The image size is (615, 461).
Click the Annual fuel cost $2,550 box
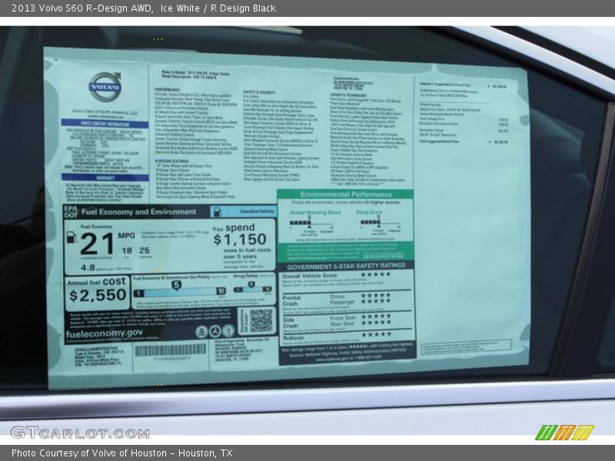(x=97, y=292)
